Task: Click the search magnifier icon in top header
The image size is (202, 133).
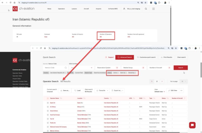Action: (146, 9)
